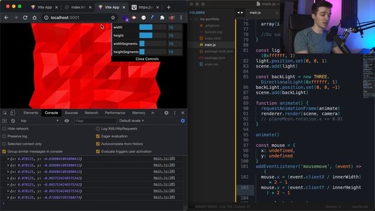View site information for localhost
This screenshot has height=211, width=375.
point(46,18)
